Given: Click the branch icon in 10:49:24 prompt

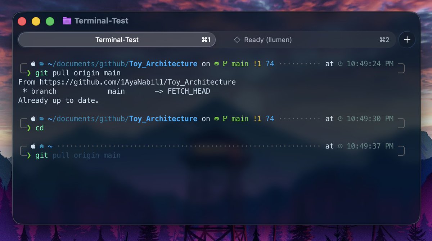Looking at the screenshot, I should (225, 64).
